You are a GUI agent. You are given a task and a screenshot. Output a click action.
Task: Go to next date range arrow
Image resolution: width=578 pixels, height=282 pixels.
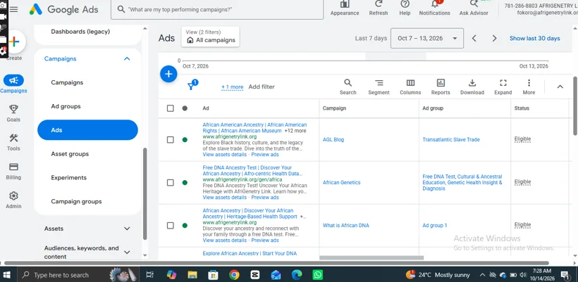coord(494,38)
